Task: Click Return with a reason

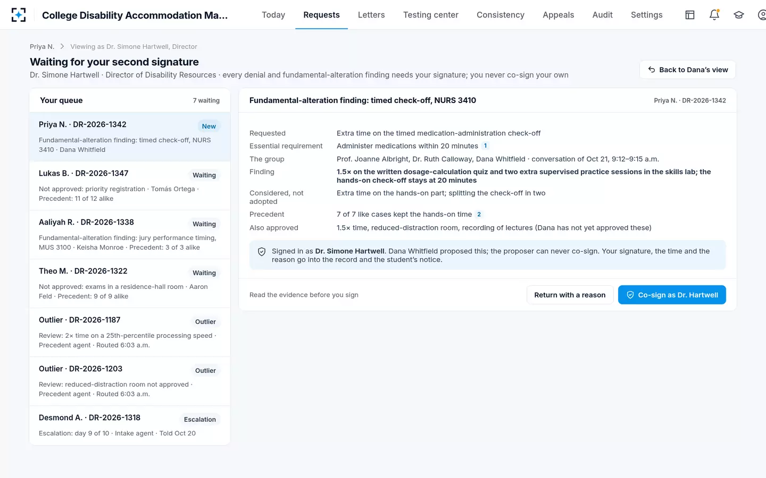Action: [x=570, y=295]
